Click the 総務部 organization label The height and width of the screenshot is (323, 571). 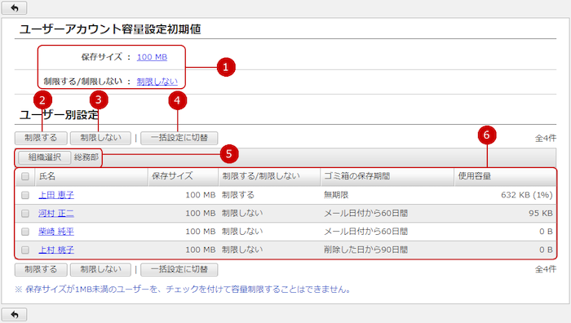click(x=86, y=157)
